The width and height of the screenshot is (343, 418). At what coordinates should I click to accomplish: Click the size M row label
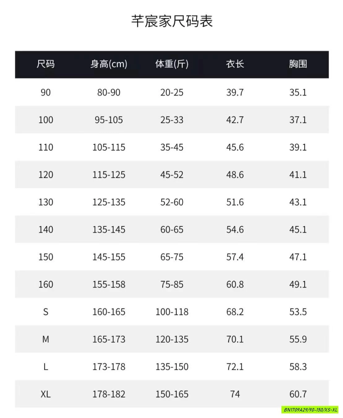click(45, 339)
